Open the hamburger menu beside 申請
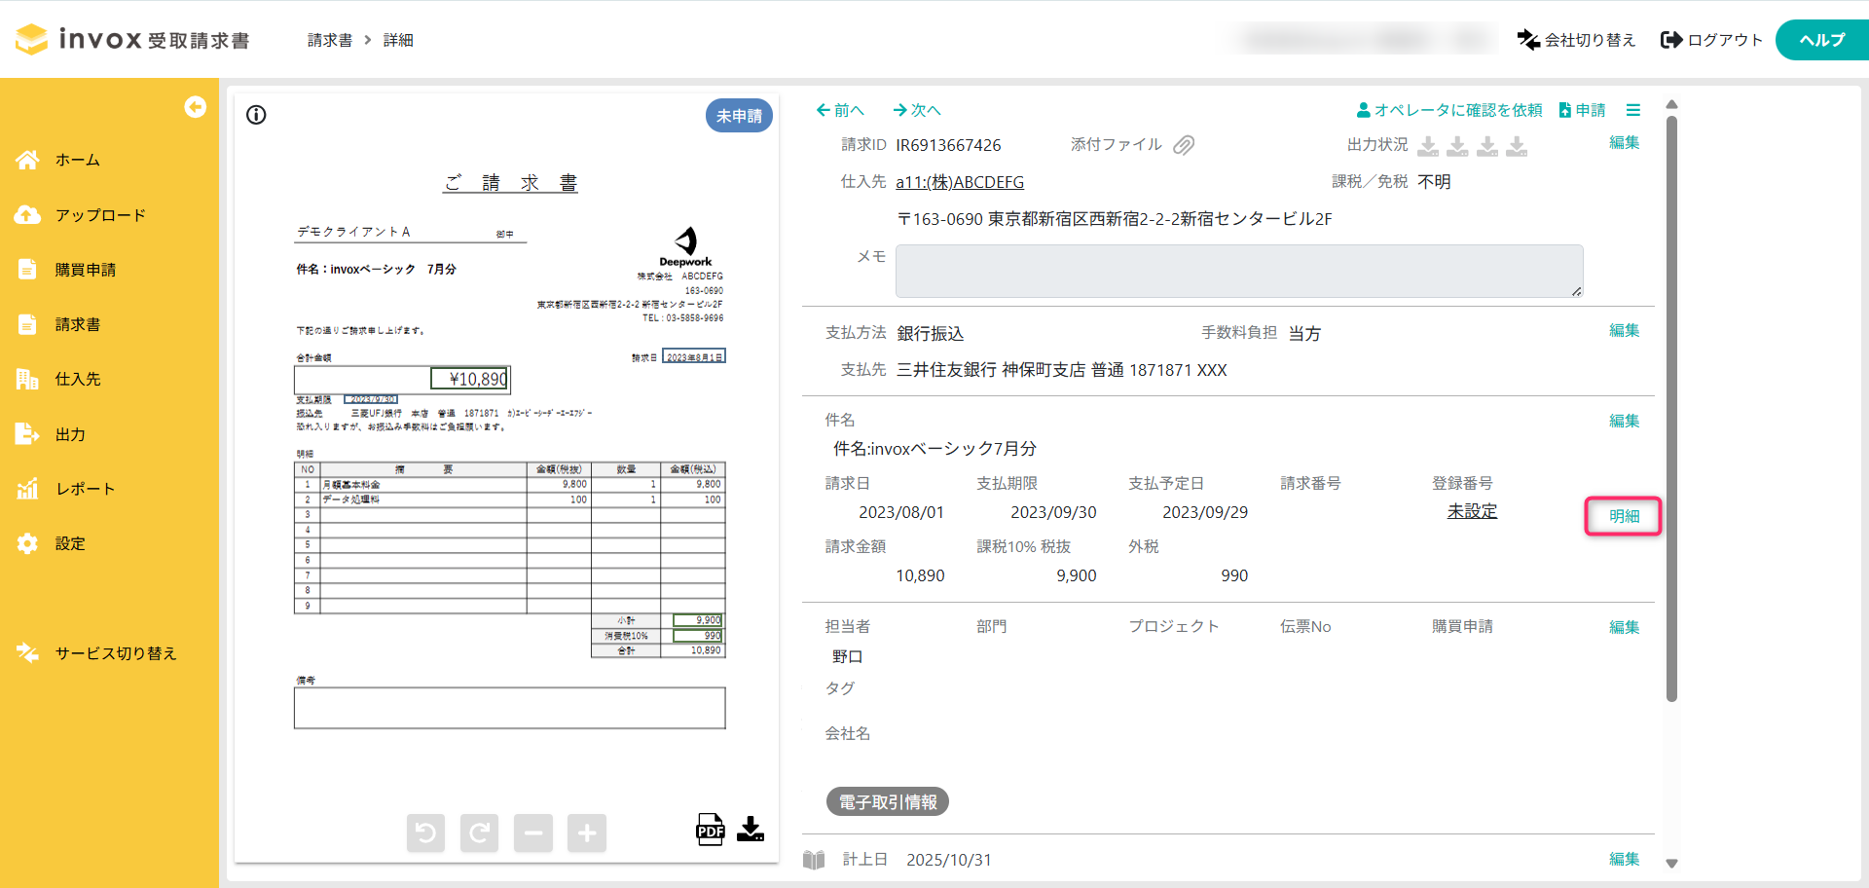 1632,110
